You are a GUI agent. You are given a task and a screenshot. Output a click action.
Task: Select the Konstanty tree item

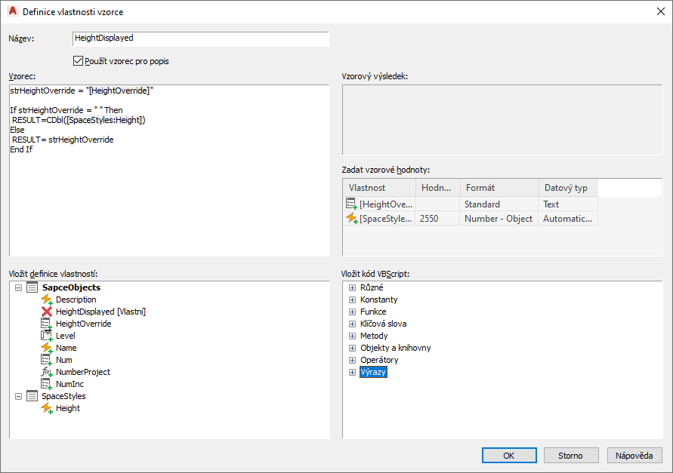coord(378,299)
